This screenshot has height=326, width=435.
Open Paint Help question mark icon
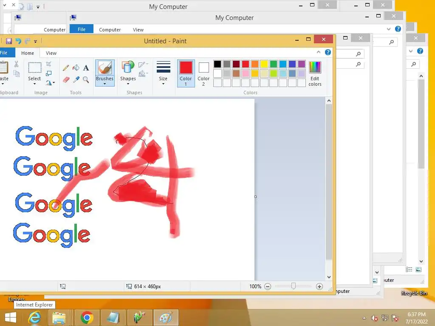(x=328, y=52)
